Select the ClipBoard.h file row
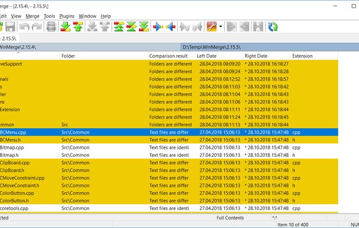The height and width of the screenshot is (228, 359). 169,170
